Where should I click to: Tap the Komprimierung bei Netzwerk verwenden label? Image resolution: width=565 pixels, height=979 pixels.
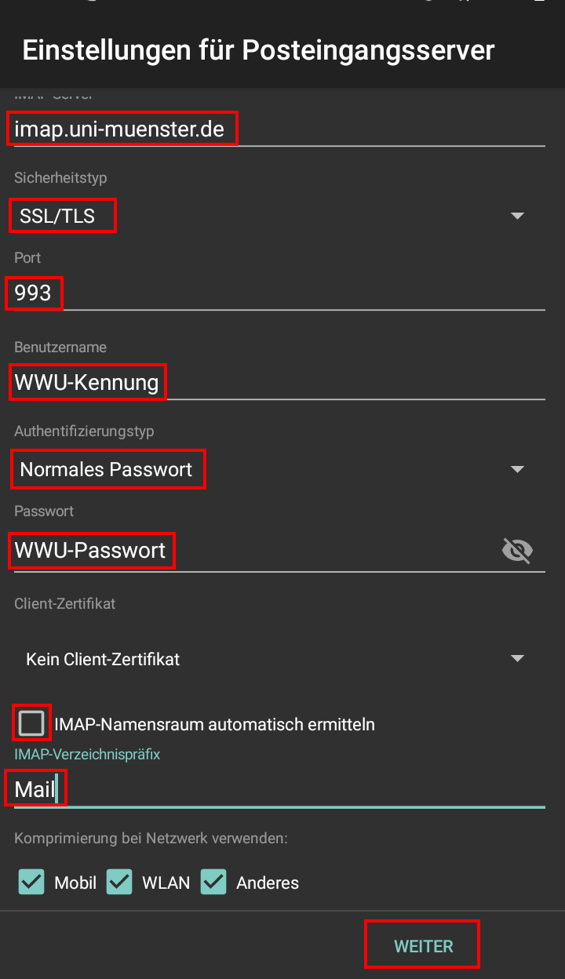pos(151,839)
